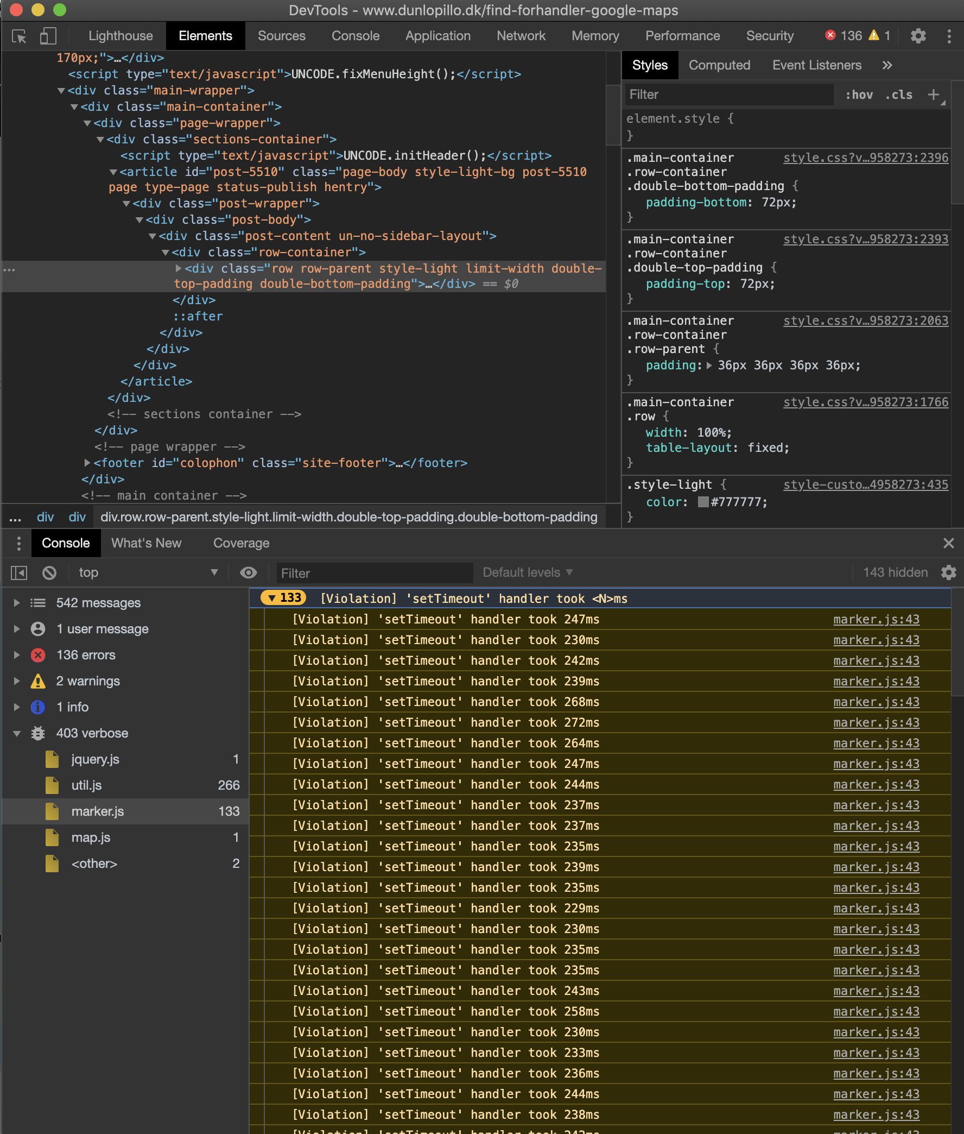
Task: Add a new style rule plus icon
Action: pos(934,94)
